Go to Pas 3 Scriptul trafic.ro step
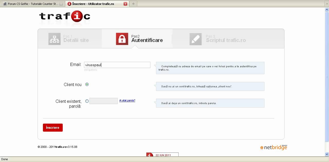 click(228, 39)
